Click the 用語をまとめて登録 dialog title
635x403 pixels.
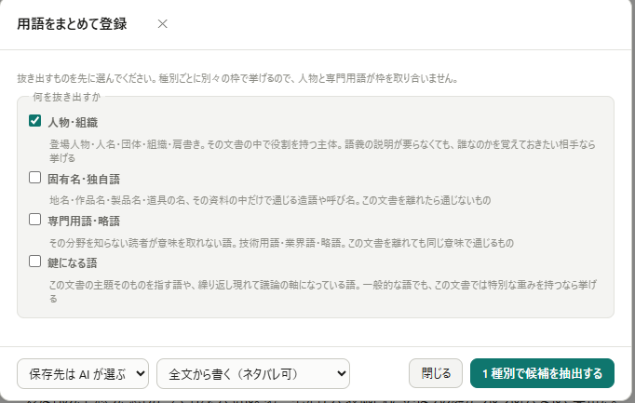click(72, 24)
